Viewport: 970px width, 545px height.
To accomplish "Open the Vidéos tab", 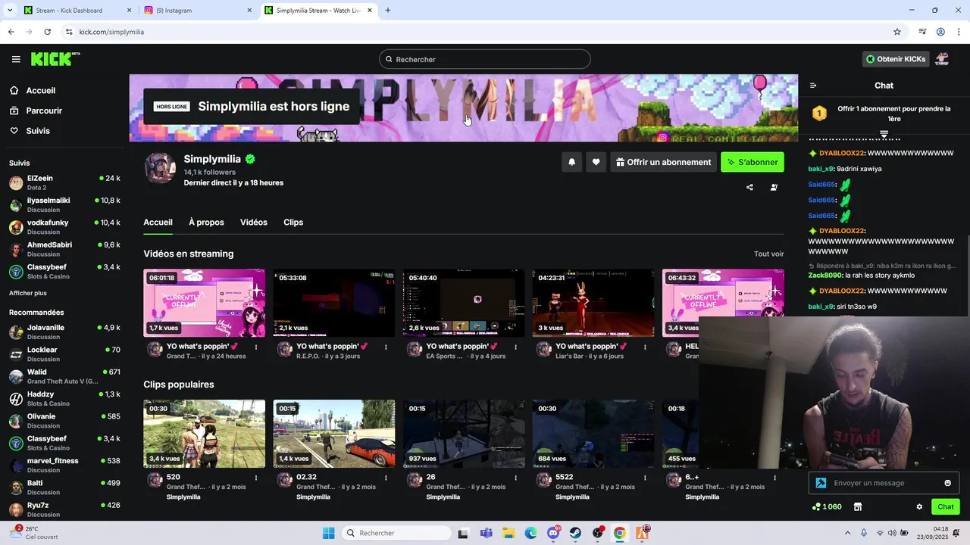I will click(x=254, y=223).
